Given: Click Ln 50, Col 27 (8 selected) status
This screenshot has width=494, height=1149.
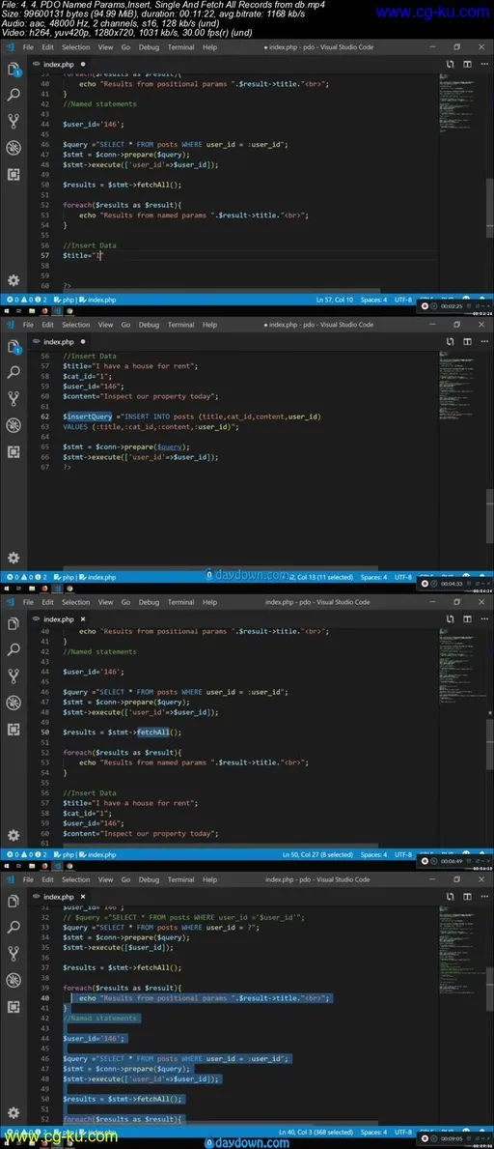Looking at the screenshot, I should pos(317,855).
